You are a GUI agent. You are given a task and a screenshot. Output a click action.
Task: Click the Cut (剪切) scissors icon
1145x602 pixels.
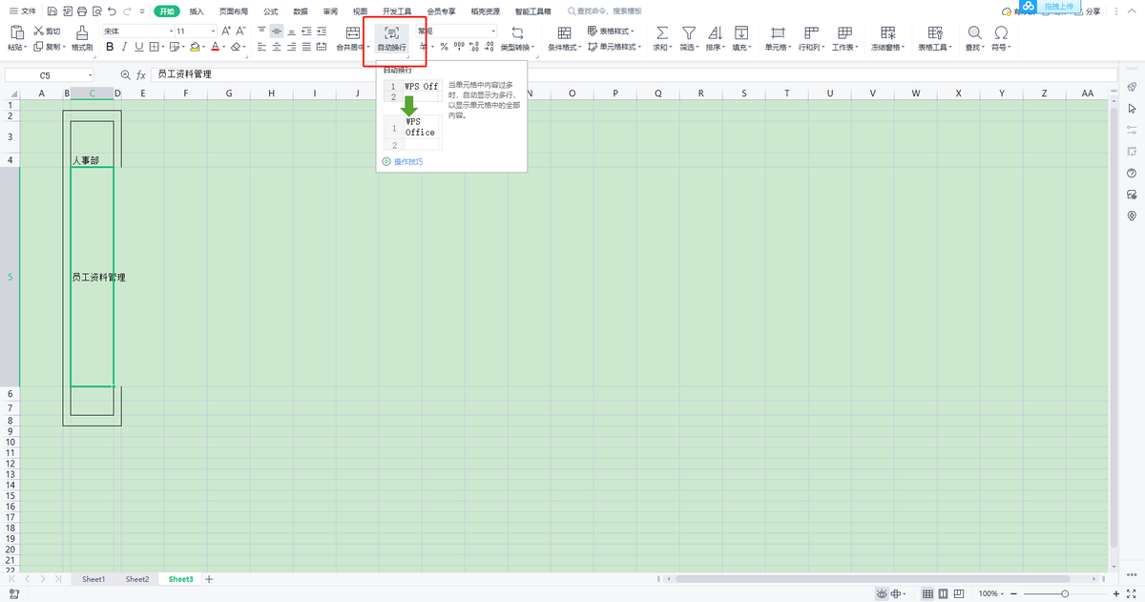(x=39, y=31)
